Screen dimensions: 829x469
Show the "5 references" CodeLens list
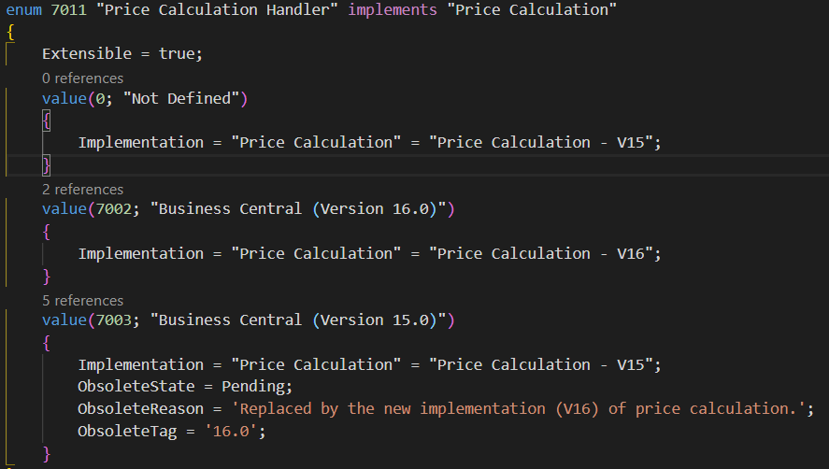click(82, 301)
